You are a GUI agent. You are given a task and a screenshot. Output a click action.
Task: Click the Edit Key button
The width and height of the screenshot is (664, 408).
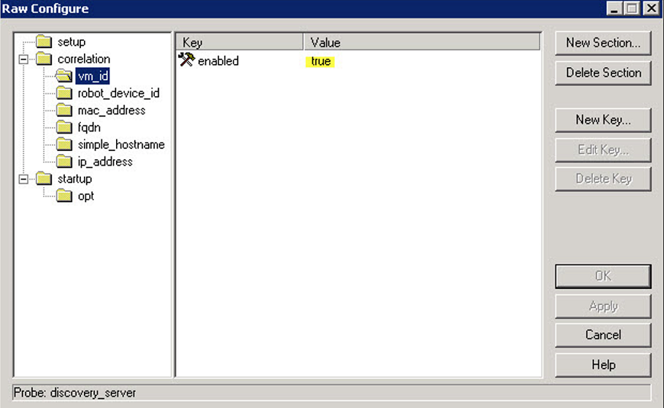click(603, 150)
